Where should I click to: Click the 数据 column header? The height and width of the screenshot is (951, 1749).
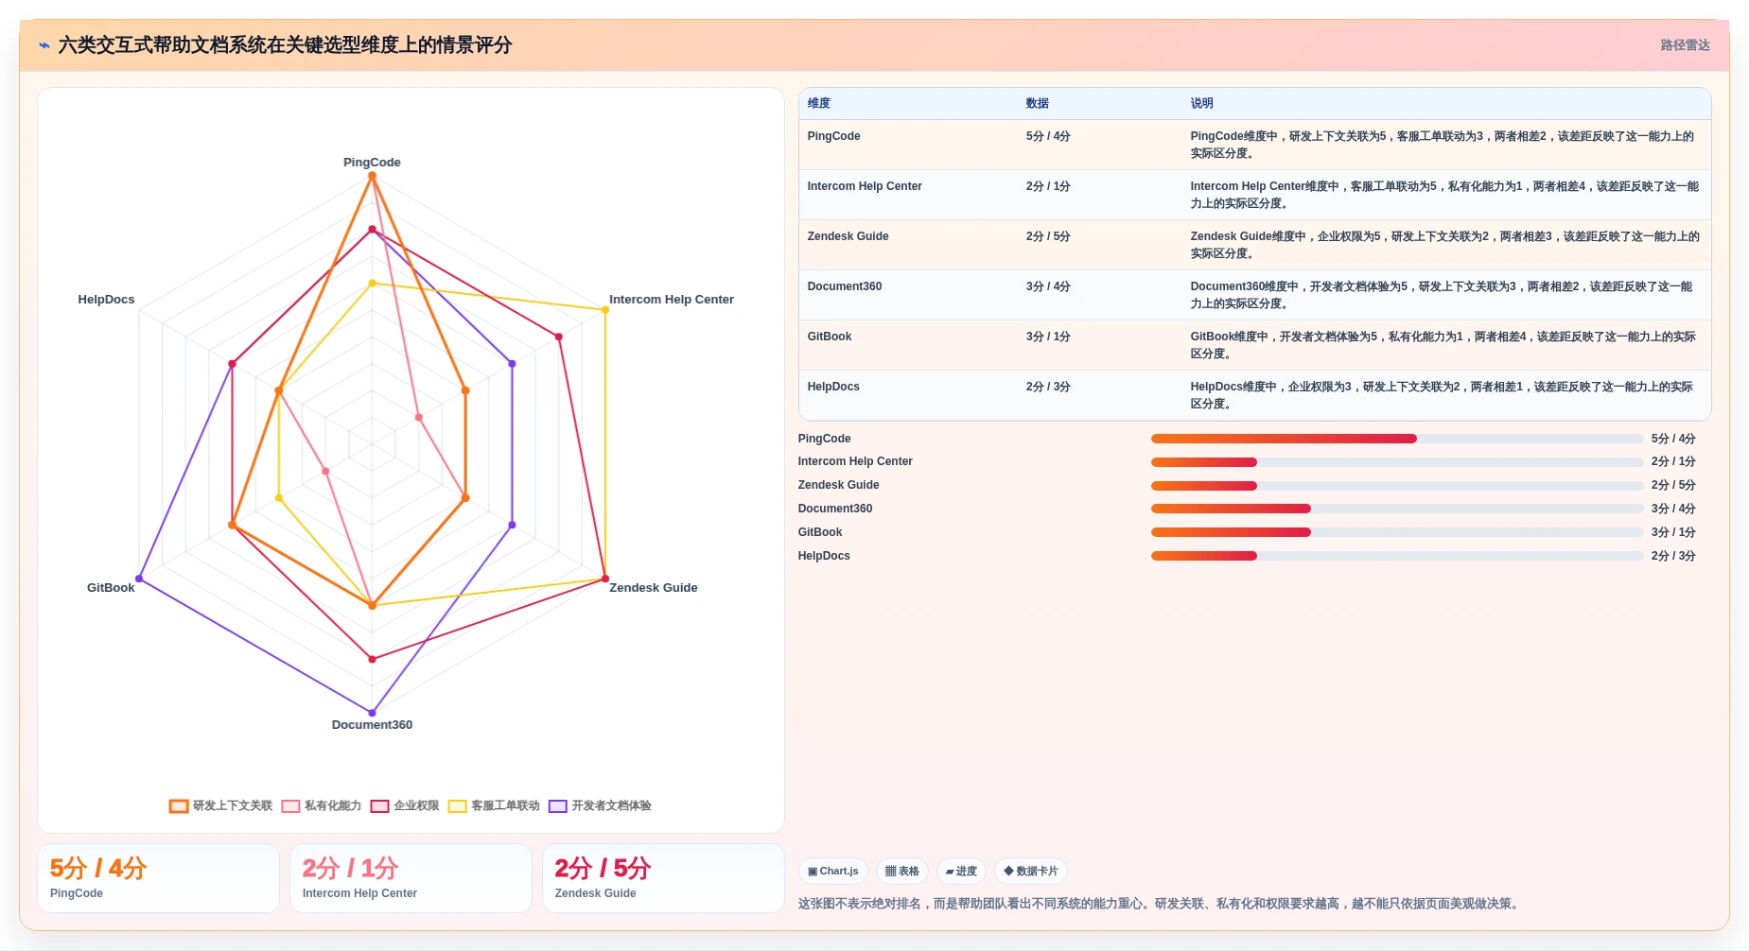click(x=1038, y=104)
